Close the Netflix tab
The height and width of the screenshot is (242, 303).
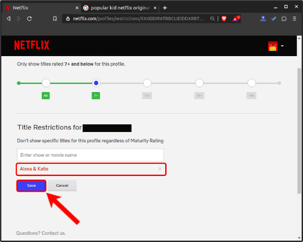77,8
